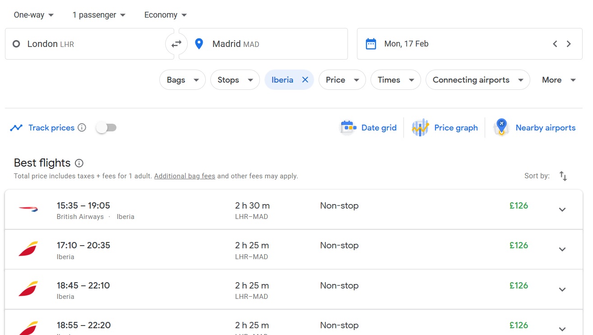
Task: Enable the Track prices toggle
Action: click(107, 128)
